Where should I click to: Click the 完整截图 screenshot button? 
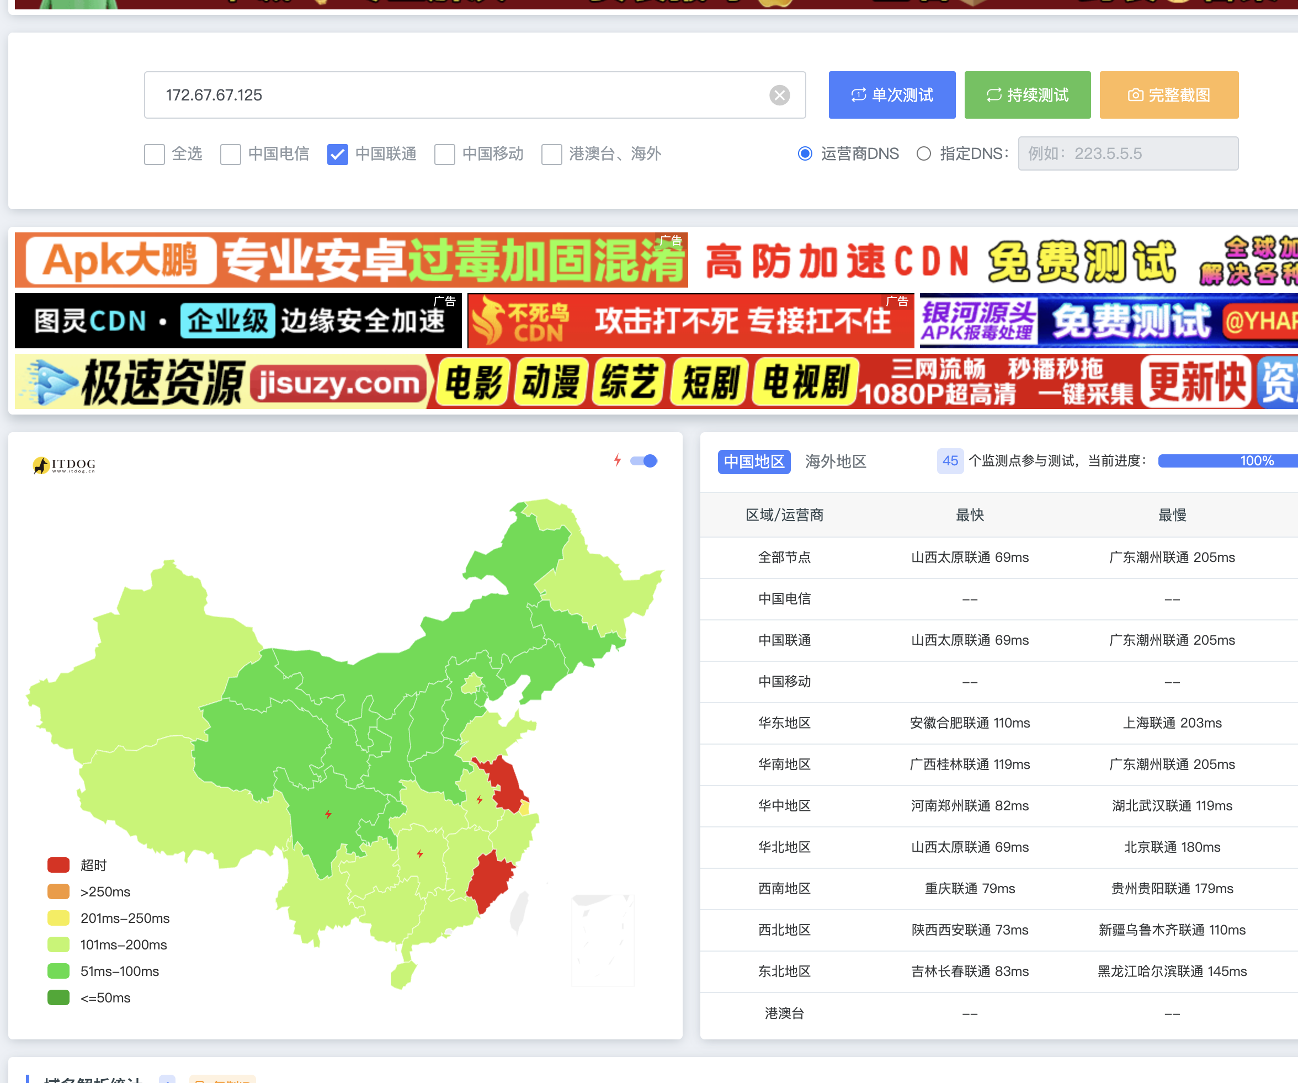tap(1169, 95)
